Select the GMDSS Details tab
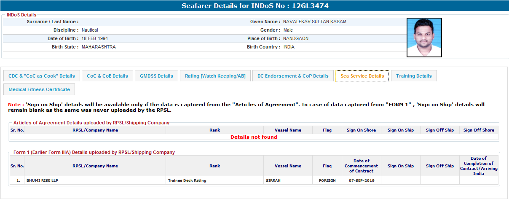Viewport: 509px width, 199px height. [x=156, y=76]
